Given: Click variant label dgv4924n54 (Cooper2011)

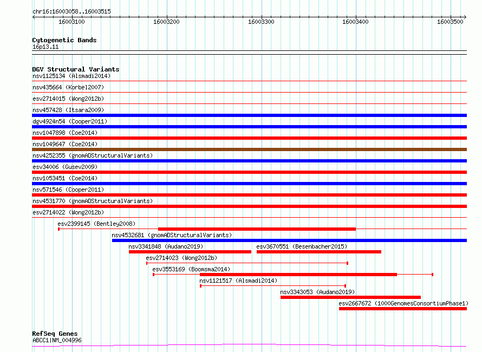Looking at the screenshot, I should tap(70, 121).
